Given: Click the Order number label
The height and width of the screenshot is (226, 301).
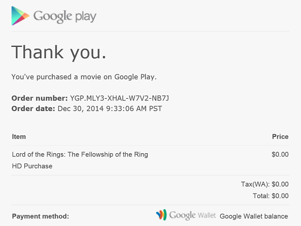Looking at the screenshot, I should [x=39, y=98].
